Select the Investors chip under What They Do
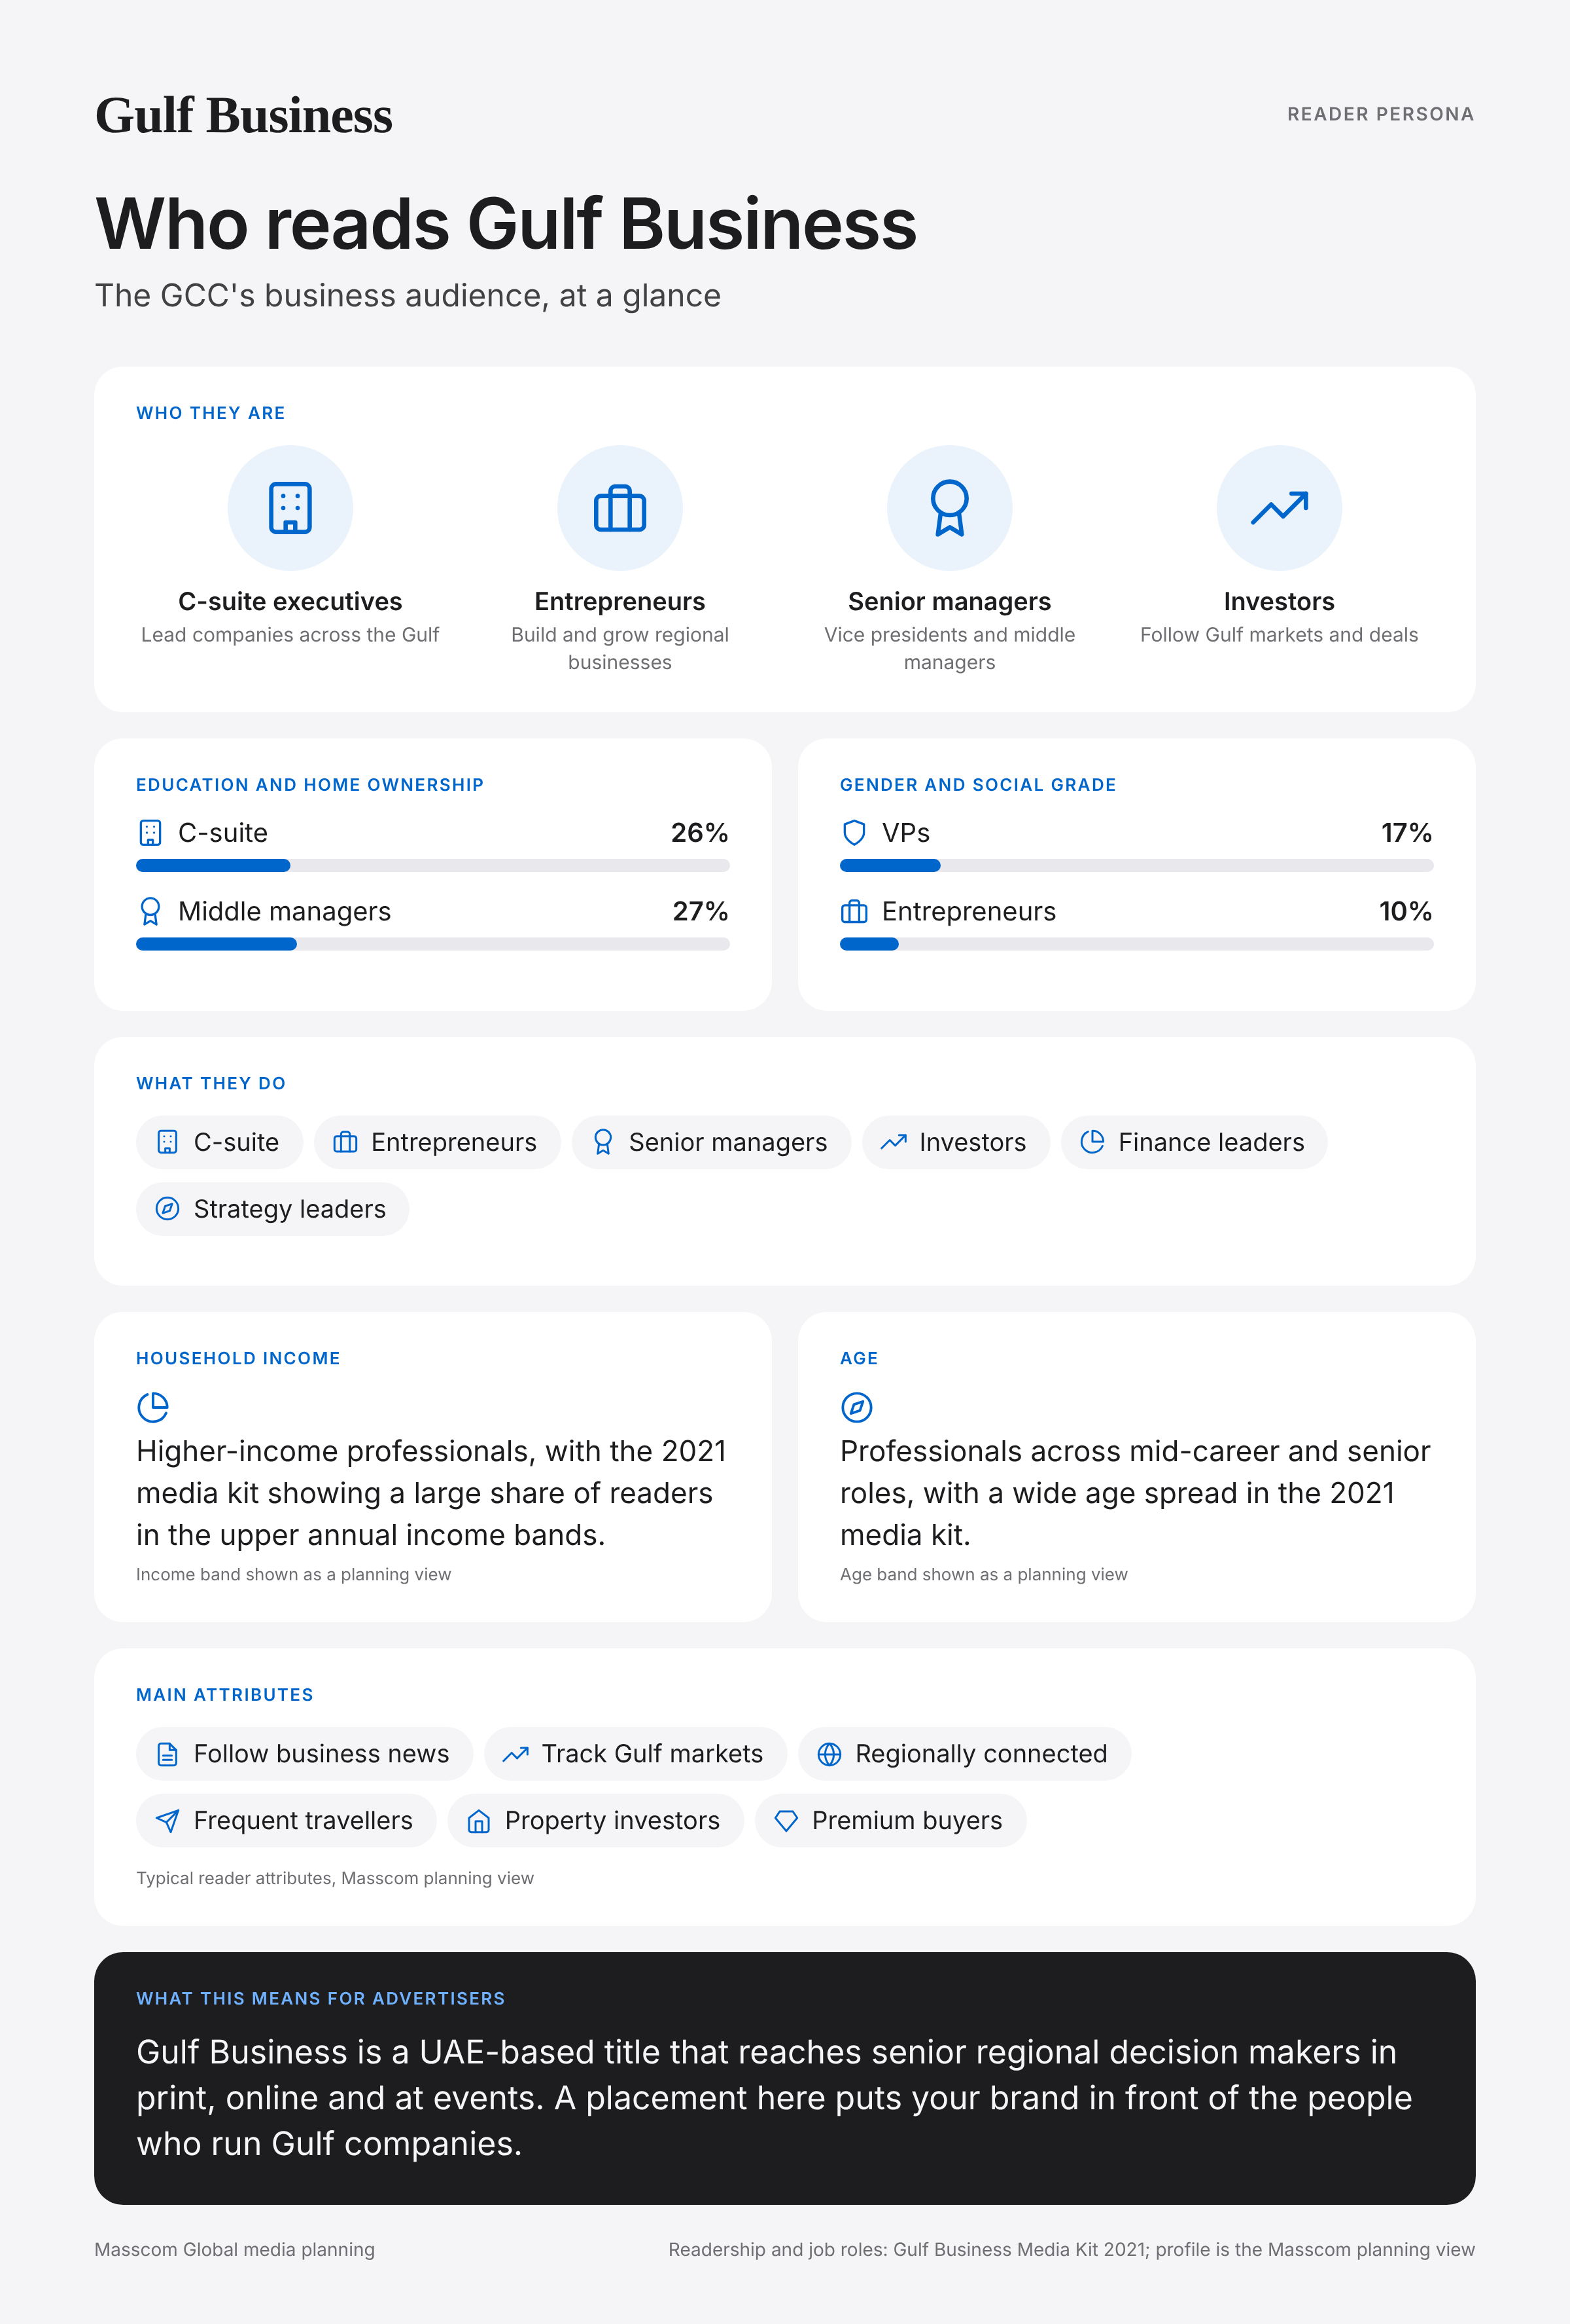The image size is (1570, 2324). click(955, 1142)
